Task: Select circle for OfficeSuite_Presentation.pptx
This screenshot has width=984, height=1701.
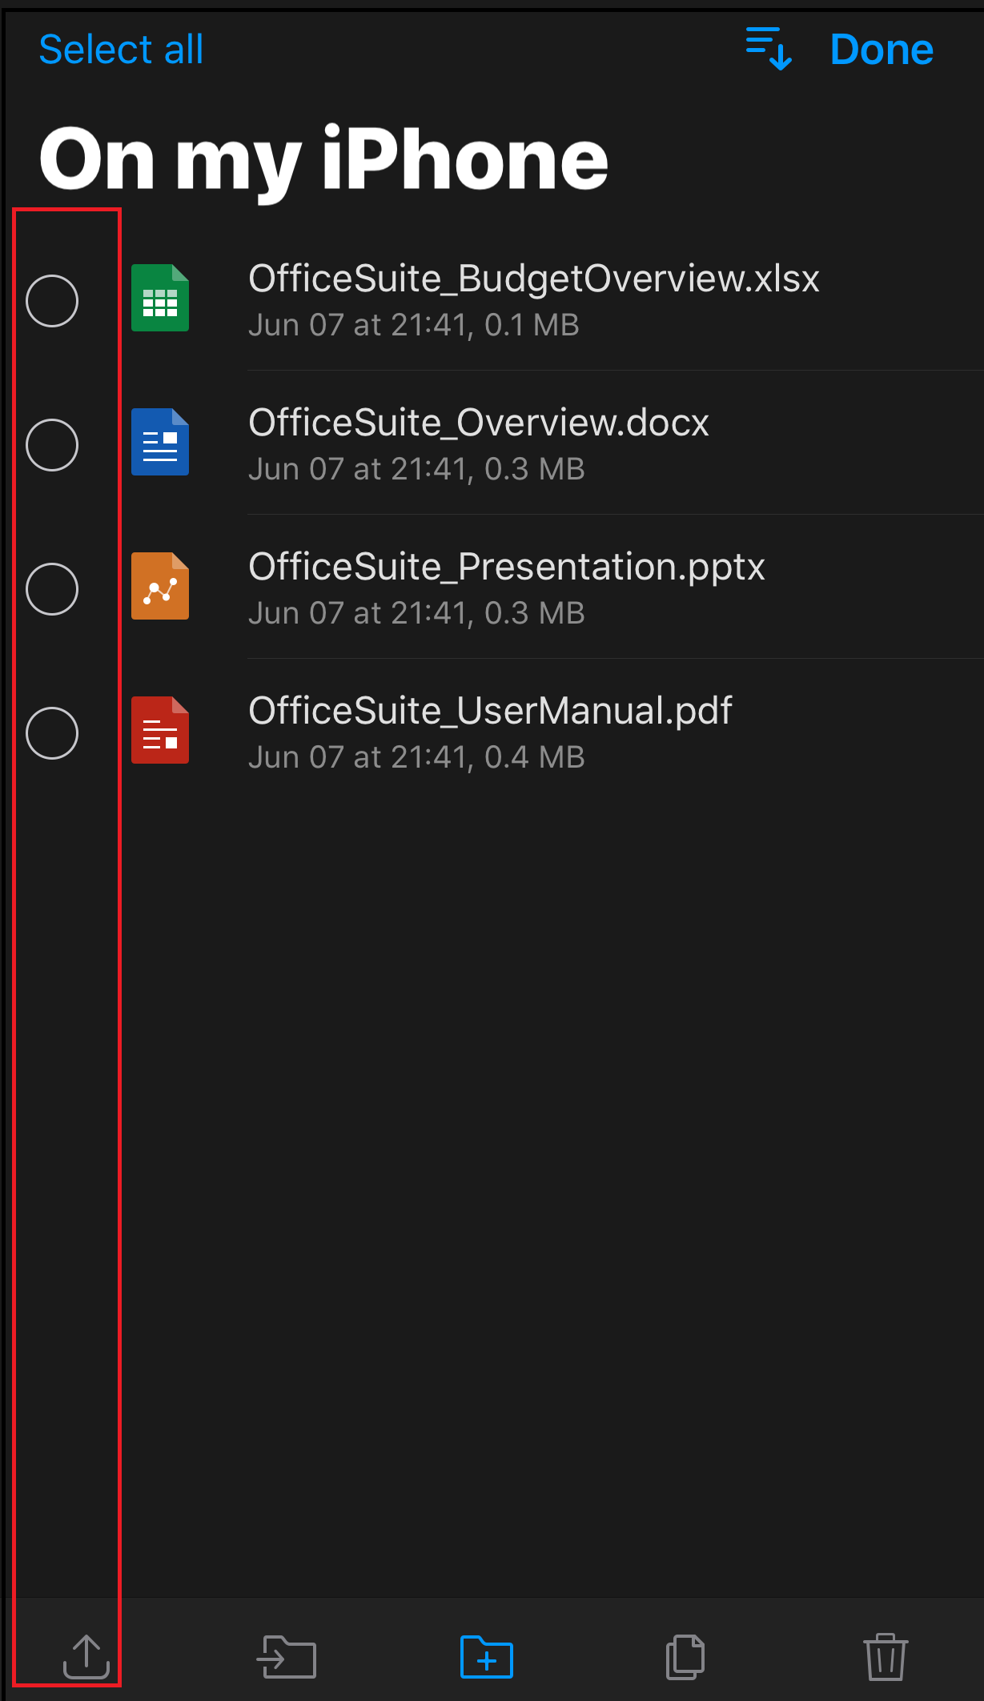Action: (52, 589)
